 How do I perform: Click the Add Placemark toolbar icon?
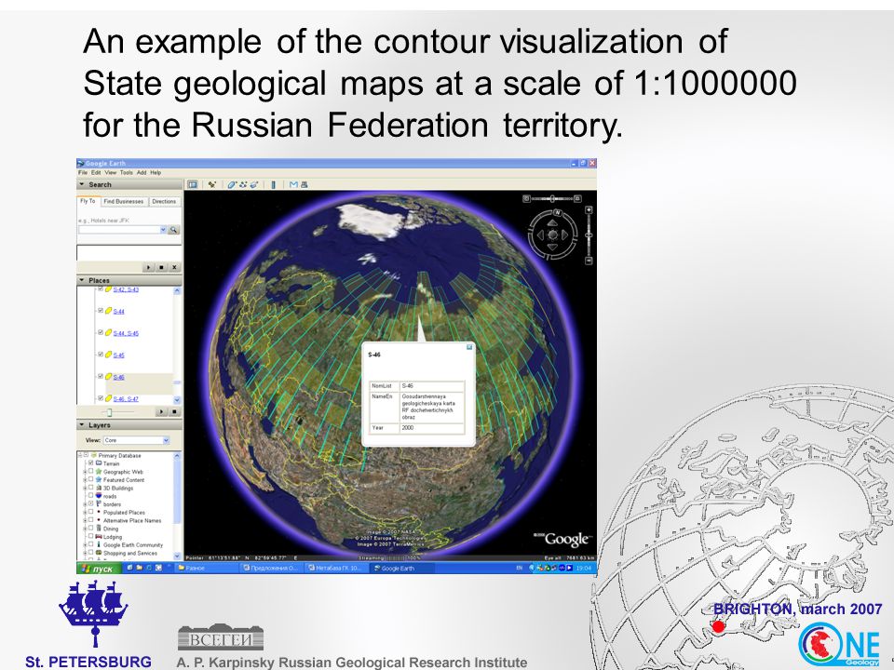(x=212, y=184)
